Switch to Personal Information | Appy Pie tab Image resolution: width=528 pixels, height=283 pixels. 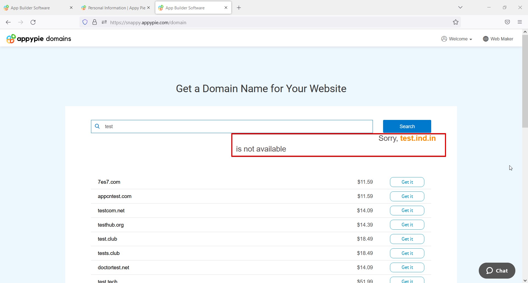[116, 8]
